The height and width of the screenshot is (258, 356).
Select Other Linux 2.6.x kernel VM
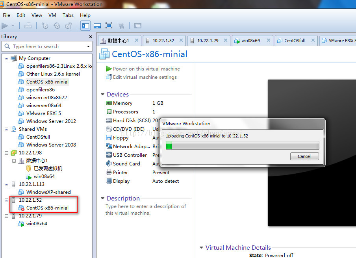tap(49, 74)
